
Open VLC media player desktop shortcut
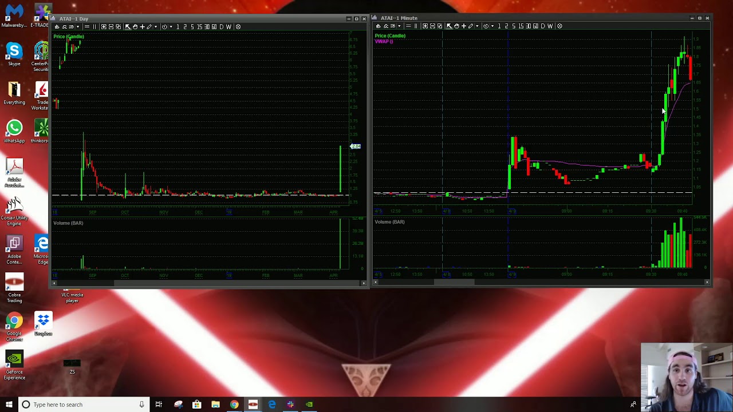[x=72, y=294]
